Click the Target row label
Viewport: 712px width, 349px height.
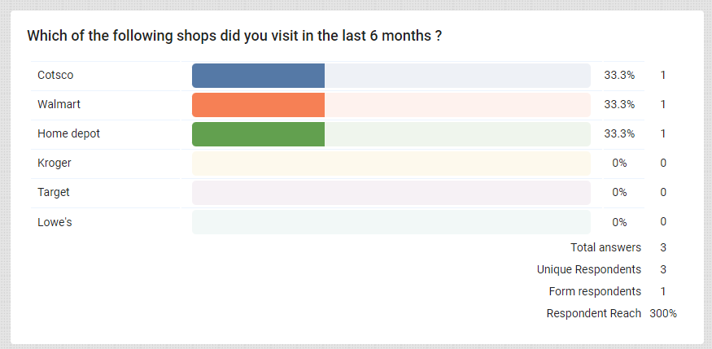54,192
